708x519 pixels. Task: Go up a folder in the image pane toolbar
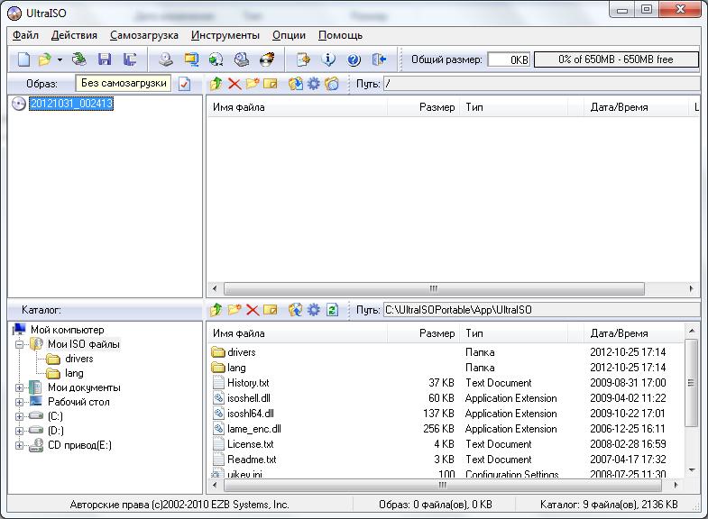click(x=216, y=84)
